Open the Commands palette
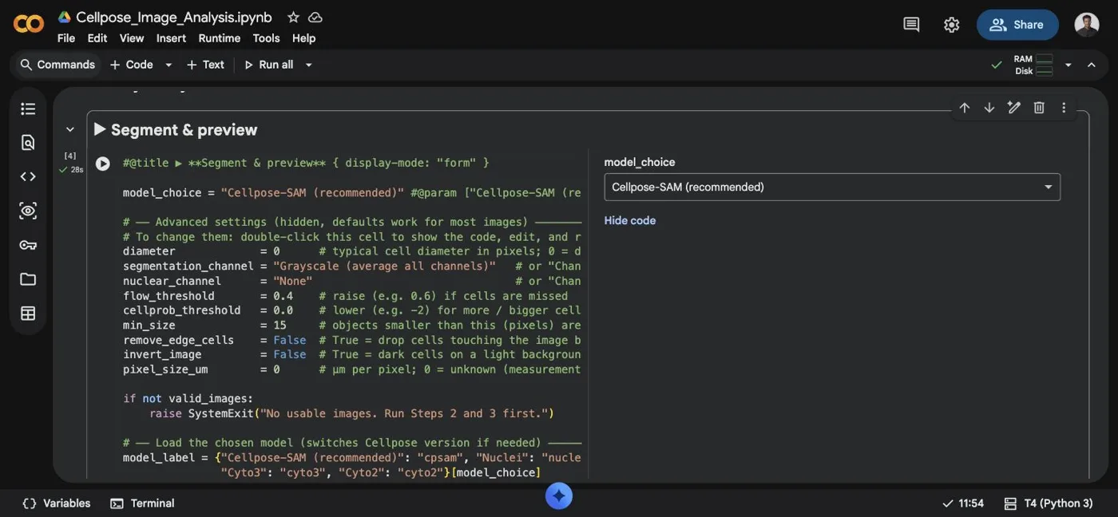This screenshot has height=517, width=1118. point(57,65)
